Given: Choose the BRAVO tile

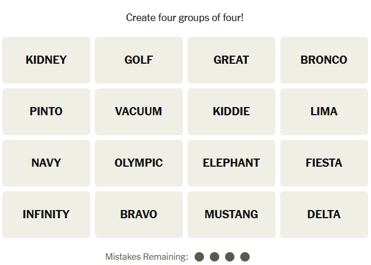Looking at the screenshot, I should 139,214.
